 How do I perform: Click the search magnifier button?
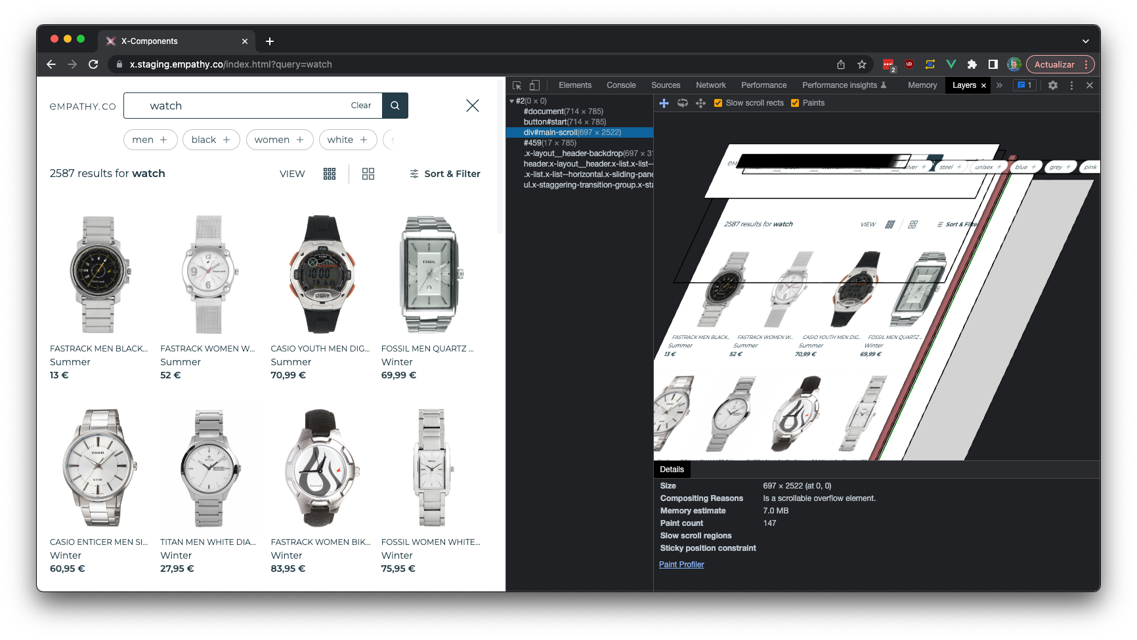coord(395,106)
